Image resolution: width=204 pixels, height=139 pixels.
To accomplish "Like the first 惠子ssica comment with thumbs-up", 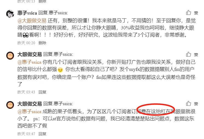I will click(188, 13).
